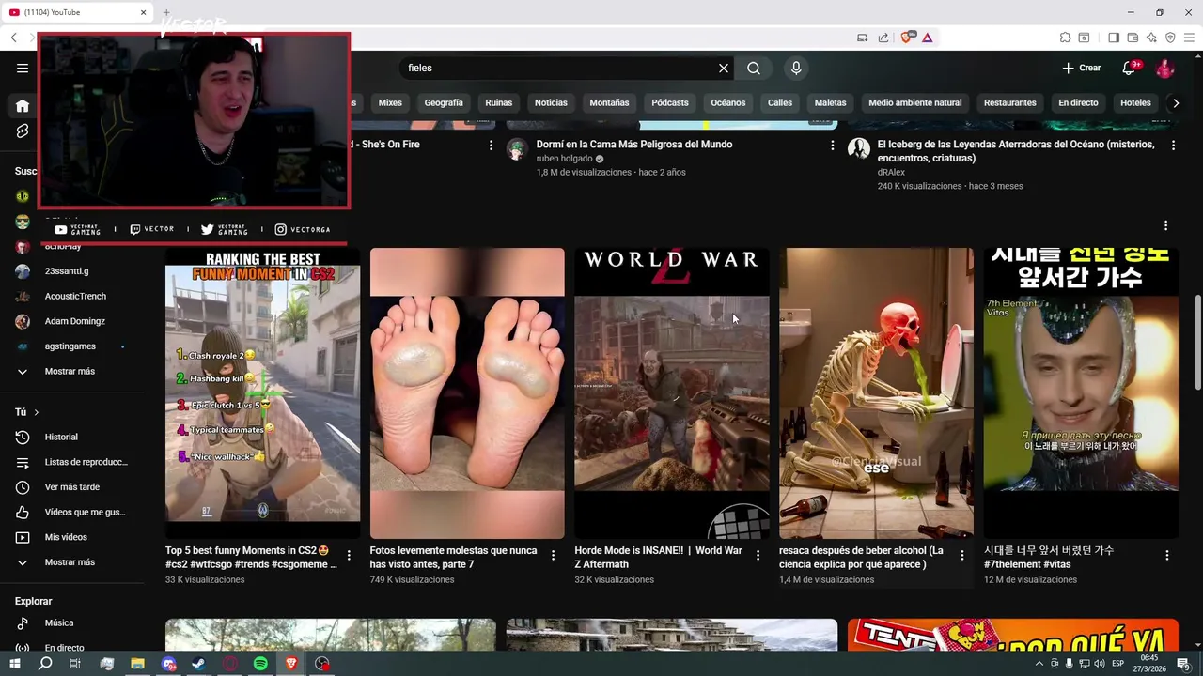Select the Geografía chip

(x=444, y=102)
